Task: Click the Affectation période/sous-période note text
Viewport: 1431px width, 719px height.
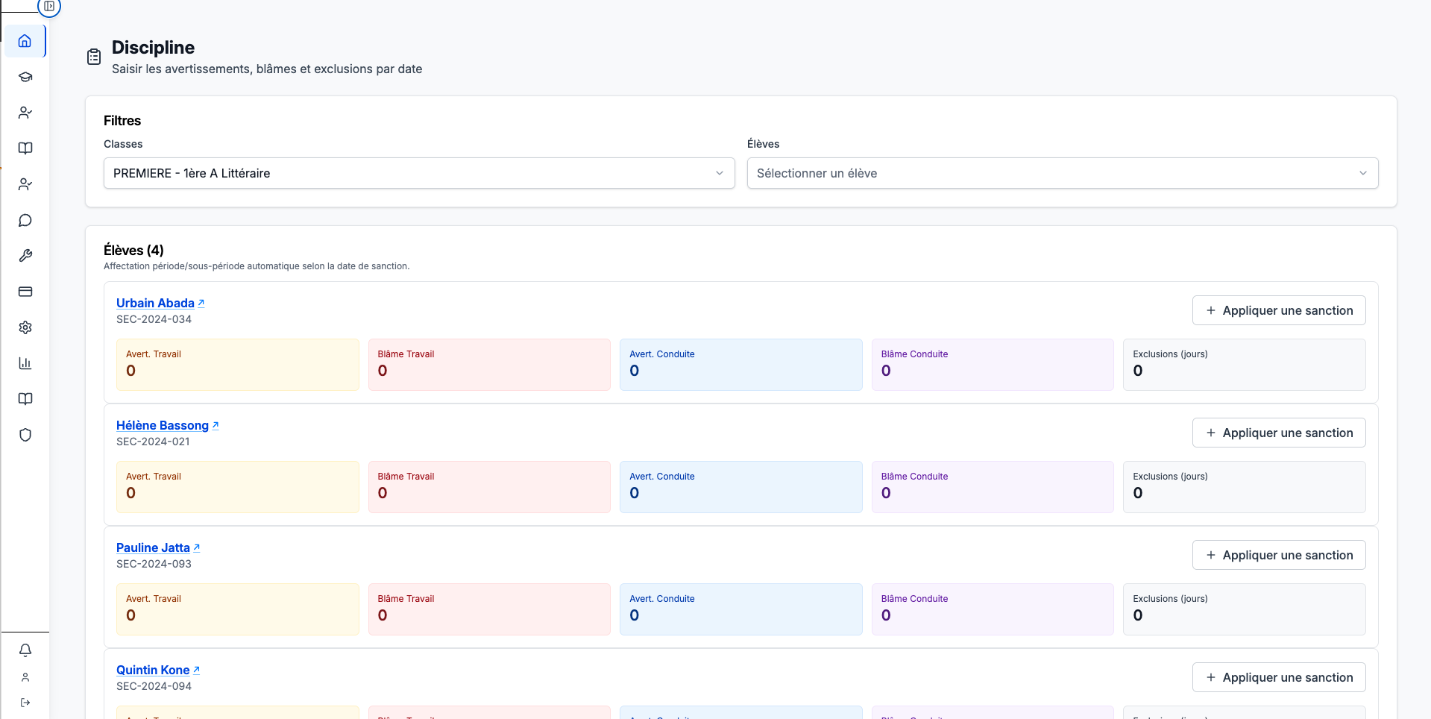Action: point(257,266)
